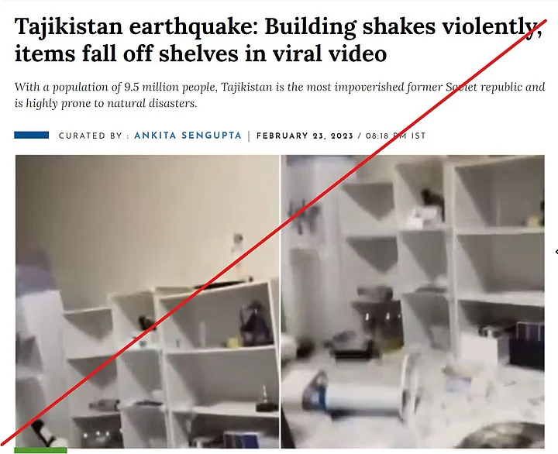
Task: Click the white divider between the two frames
Action: pos(281,301)
